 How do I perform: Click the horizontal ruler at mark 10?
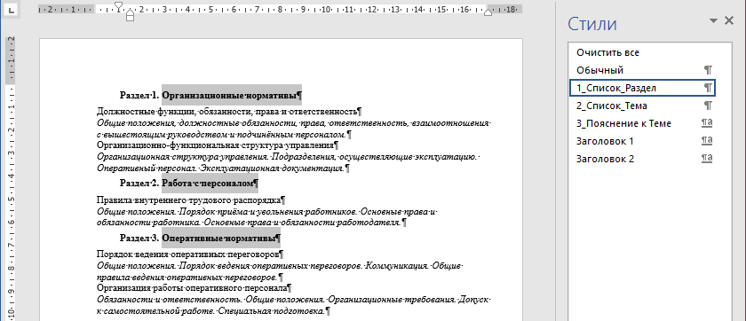point(325,9)
